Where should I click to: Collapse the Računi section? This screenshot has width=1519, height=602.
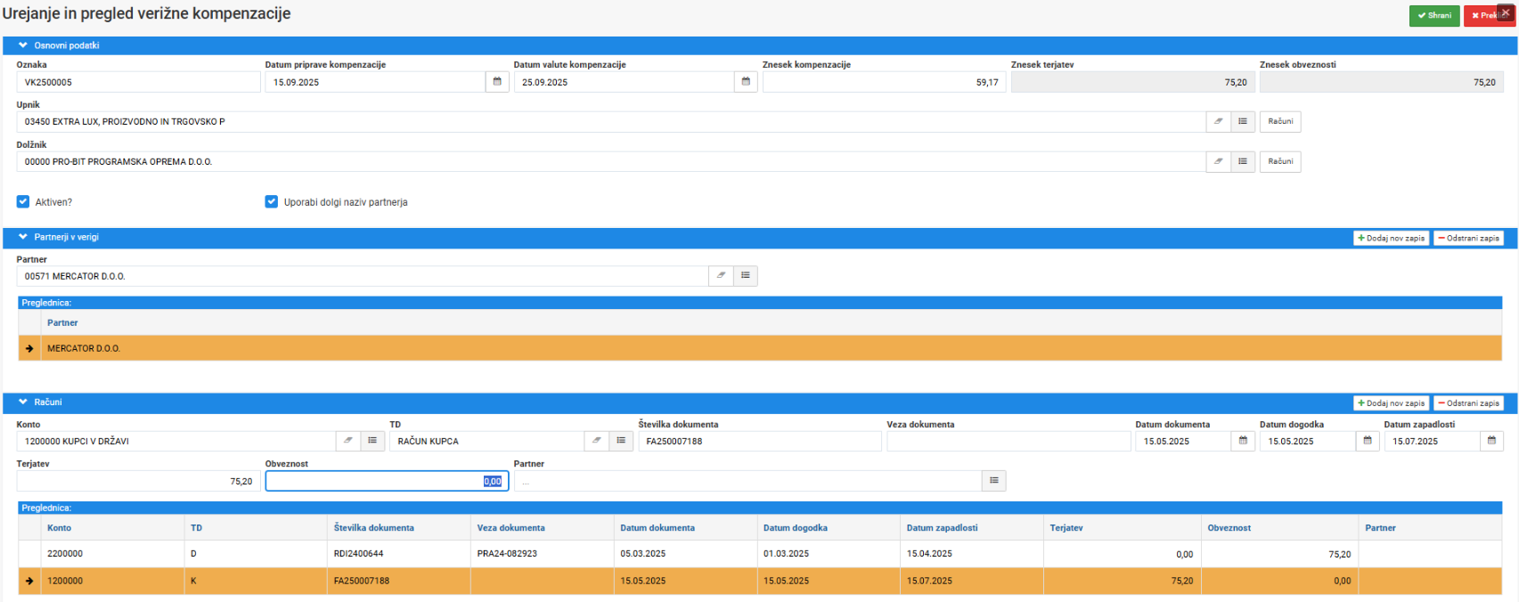click(x=23, y=402)
